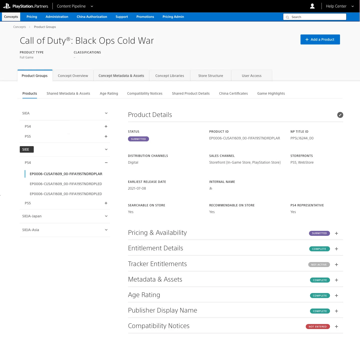Image resolution: width=360 pixels, height=353 pixels.
Task: Open the Administration menu
Action: (x=57, y=17)
